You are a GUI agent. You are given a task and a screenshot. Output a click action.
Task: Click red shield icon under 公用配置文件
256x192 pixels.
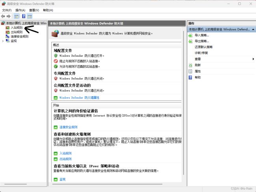[x=56, y=90]
